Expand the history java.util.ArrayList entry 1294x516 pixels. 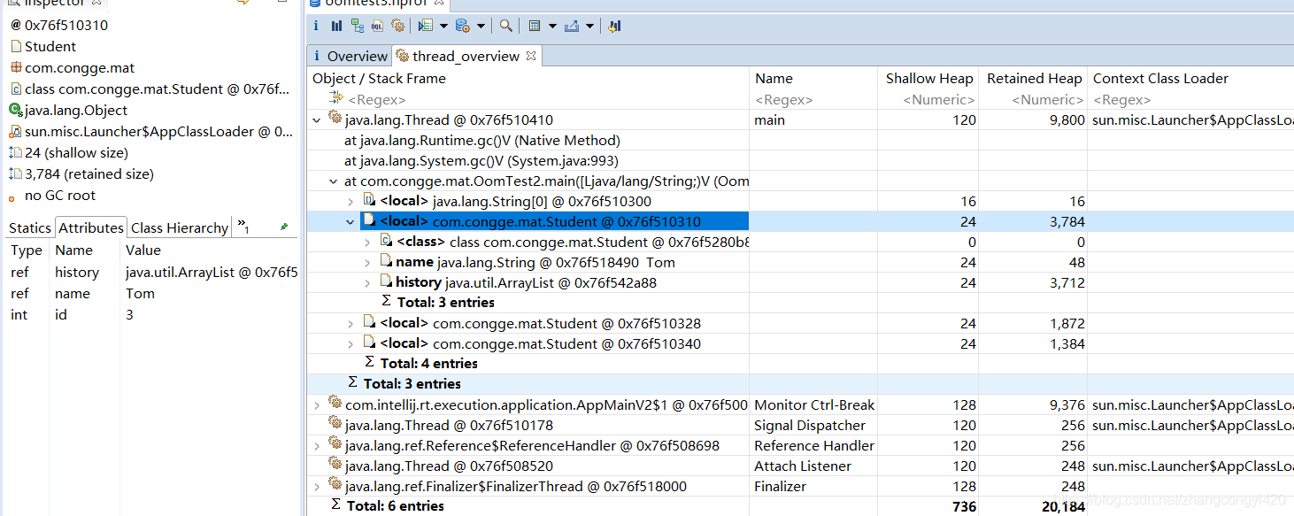click(x=368, y=283)
